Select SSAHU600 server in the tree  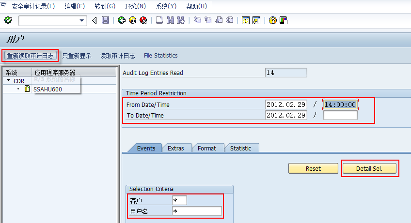[x=47, y=89]
